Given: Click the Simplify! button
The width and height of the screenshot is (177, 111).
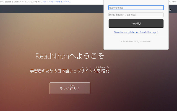Looking at the screenshot, I should (136, 24).
